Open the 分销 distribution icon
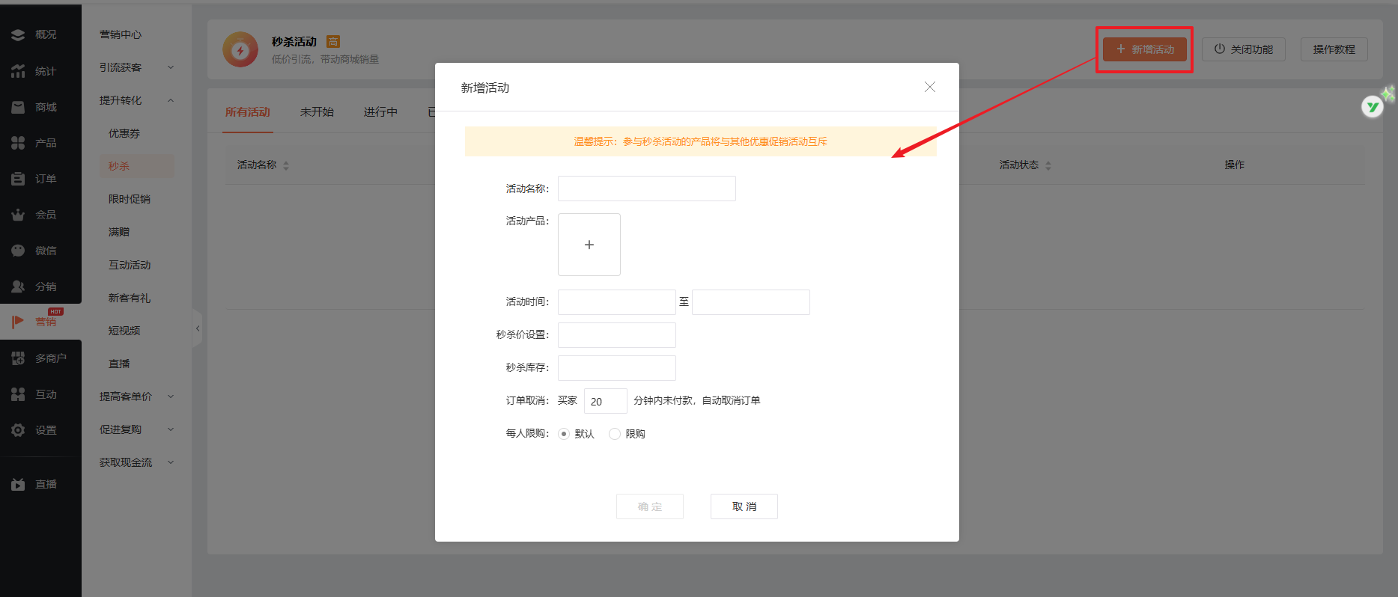This screenshot has width=1398, height=597. tap(18, 287)
